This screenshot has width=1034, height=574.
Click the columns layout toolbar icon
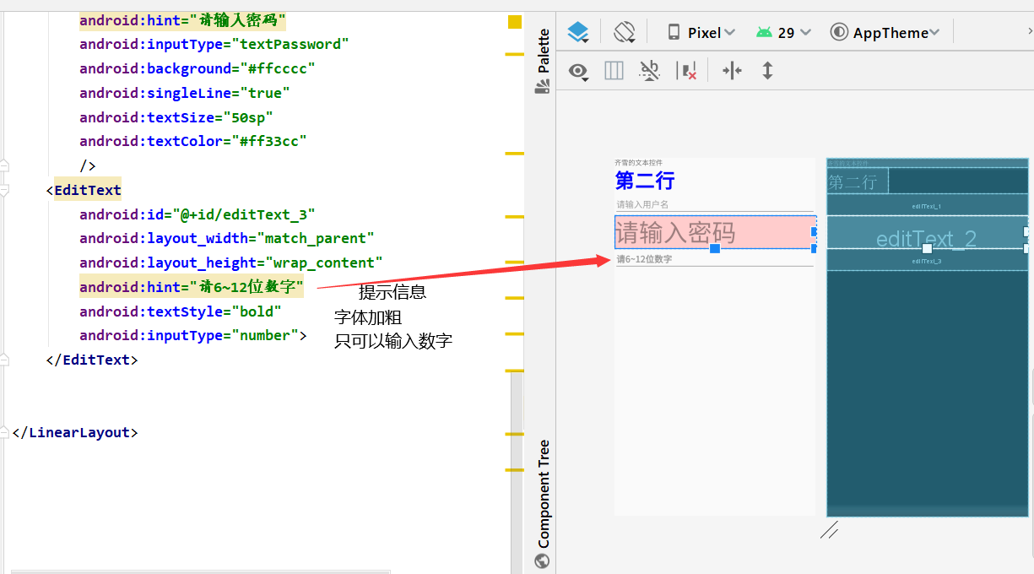pos(614,71)
